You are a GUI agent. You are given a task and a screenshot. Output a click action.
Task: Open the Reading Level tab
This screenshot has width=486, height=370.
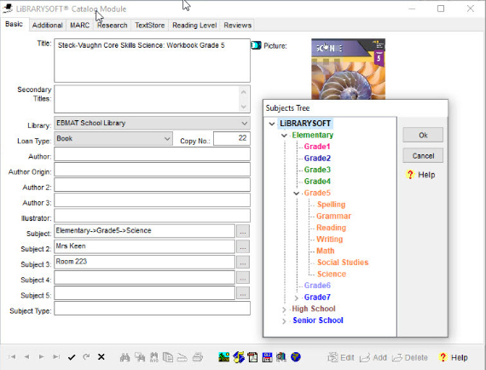pyautogui.click(x=194, y=26)
